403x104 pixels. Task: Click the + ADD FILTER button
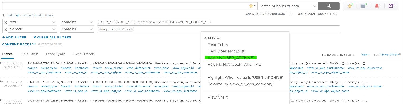point(14,37)
